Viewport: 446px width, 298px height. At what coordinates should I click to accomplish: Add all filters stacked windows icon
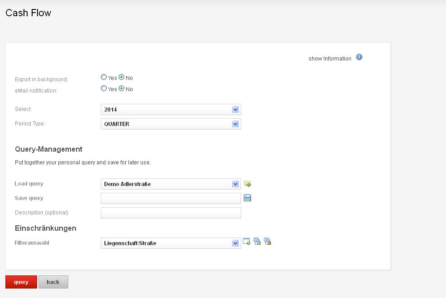pyautogui.click(x=257, y=242)
